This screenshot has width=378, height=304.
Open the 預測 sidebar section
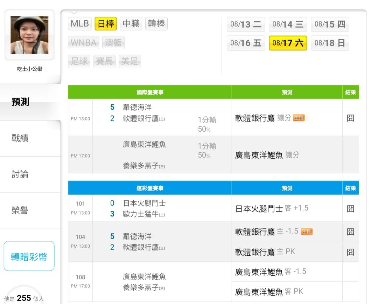[x=30, y=102]
